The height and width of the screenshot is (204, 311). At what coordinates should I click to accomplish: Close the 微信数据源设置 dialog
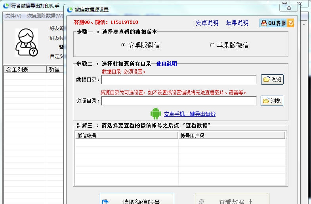(x=289, y=8)
